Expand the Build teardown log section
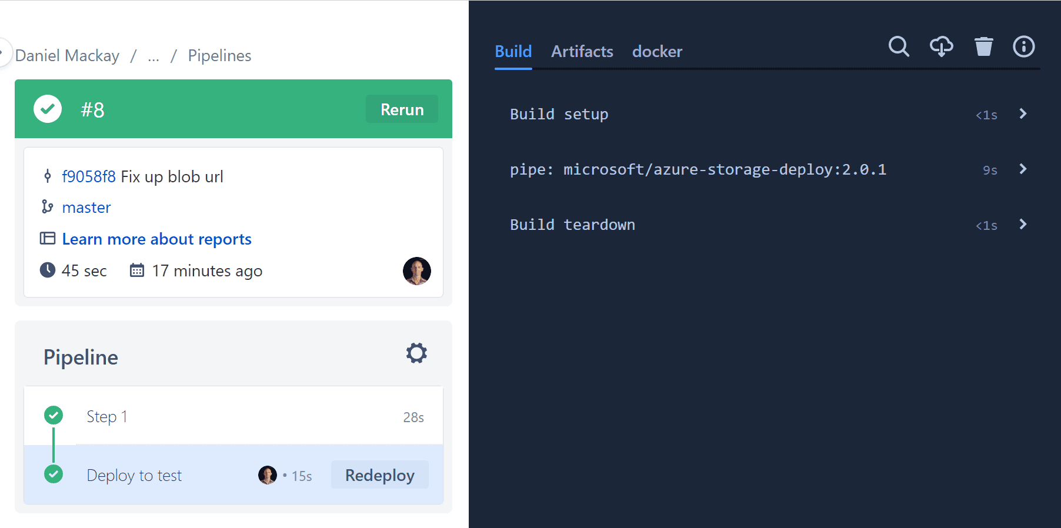 (x=1023, y=225)
